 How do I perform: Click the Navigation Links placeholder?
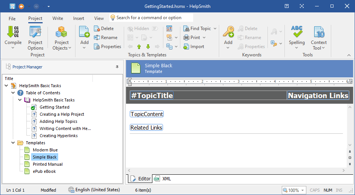pyautogui.click(x=318, y=95)
